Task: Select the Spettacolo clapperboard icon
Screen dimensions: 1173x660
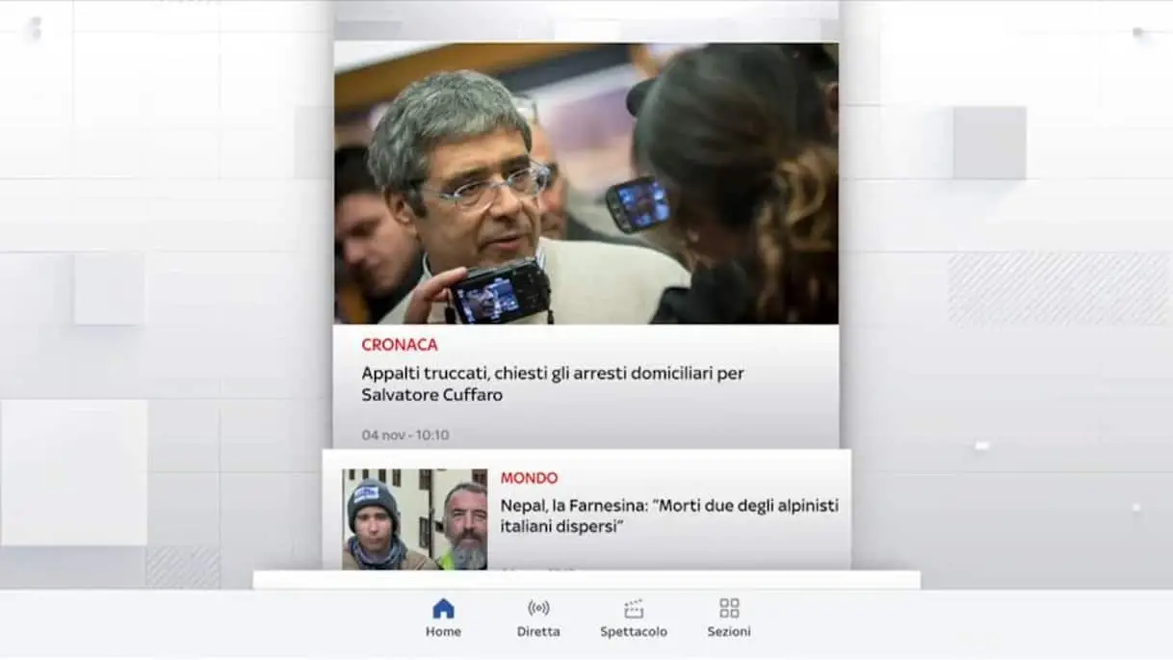Action: click(633, 609)
